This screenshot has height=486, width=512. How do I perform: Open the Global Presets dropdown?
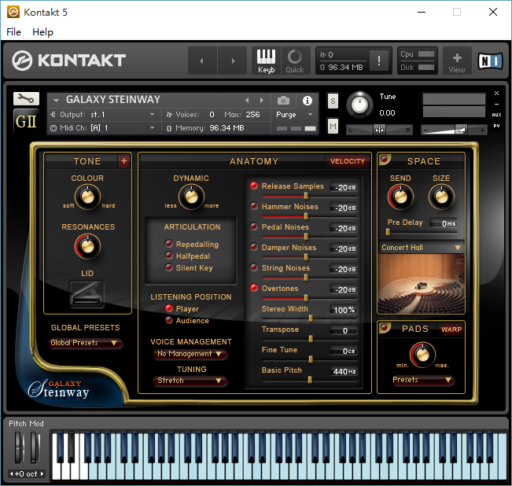(x=86, y=343)
